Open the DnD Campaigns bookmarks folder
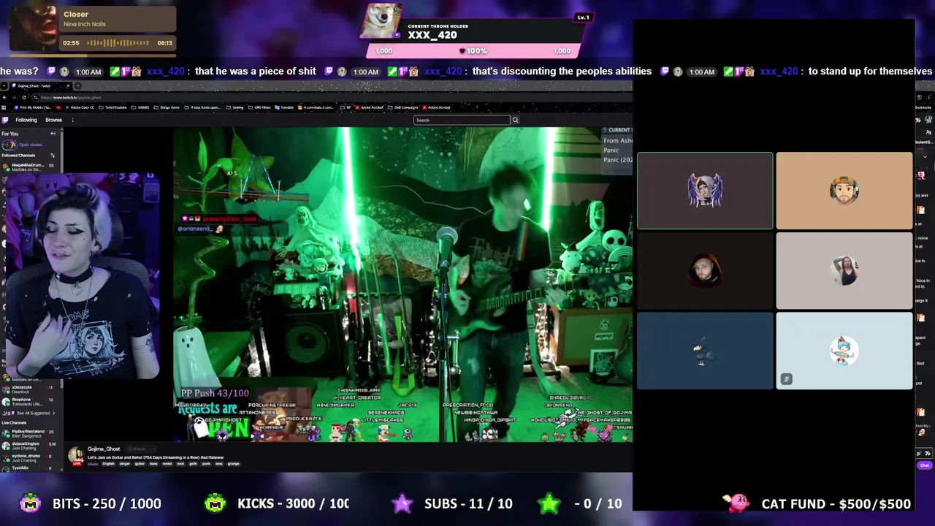Screen dimensions: 935x526 coord(402,107)
